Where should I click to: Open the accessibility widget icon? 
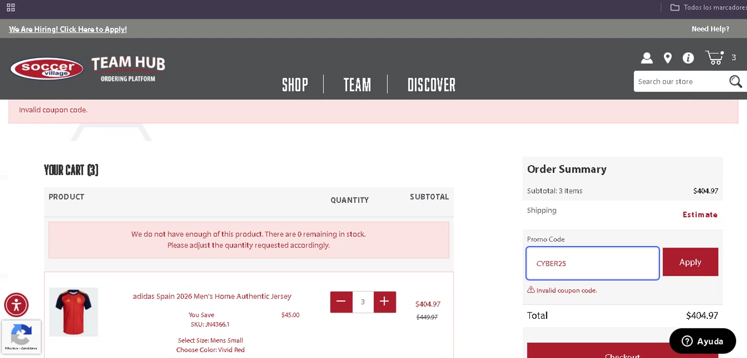(16, 305)
